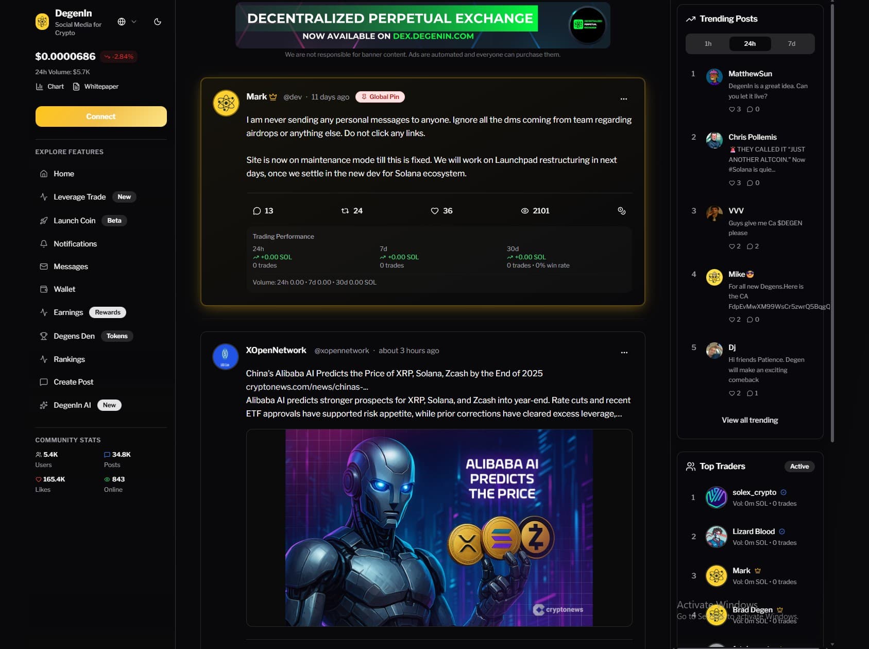Open options menu on Mark's post
The image size is (869, 649).
pos(624,98)
